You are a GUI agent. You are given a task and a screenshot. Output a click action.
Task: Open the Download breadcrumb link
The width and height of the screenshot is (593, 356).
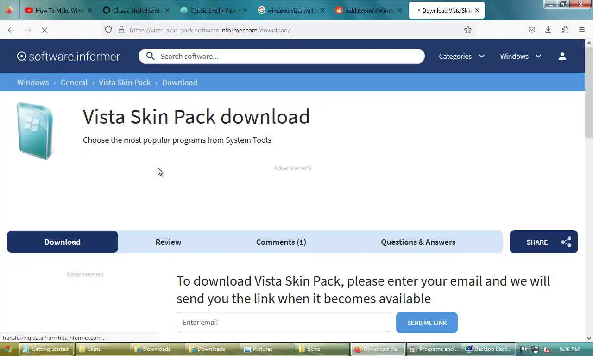pos(180,83)
